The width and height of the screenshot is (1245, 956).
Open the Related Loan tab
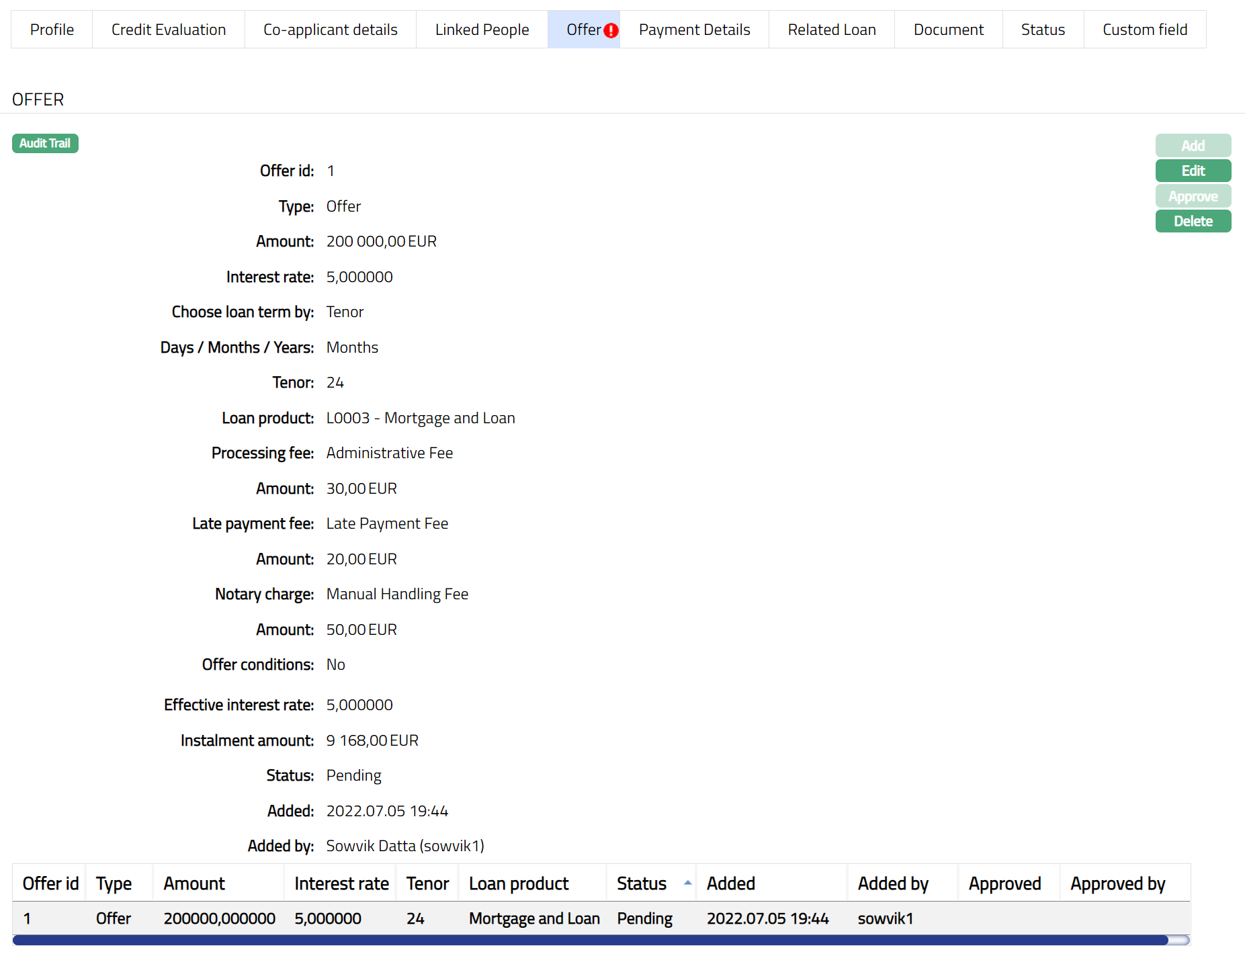[832, 30]
